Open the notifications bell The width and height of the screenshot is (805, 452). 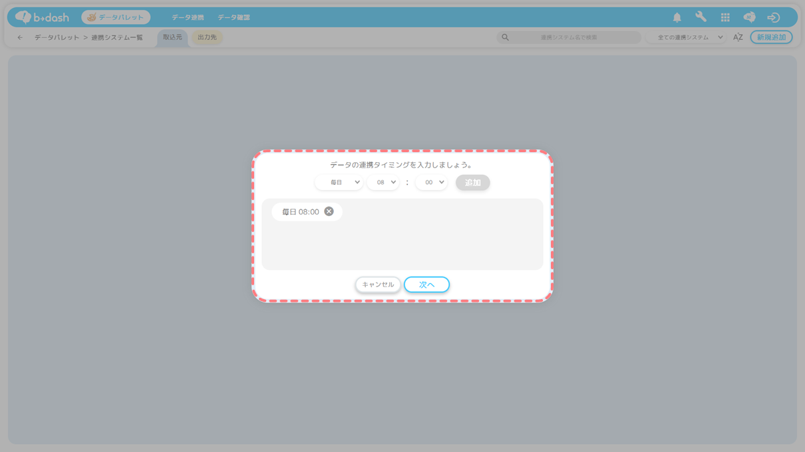(677, 17)
